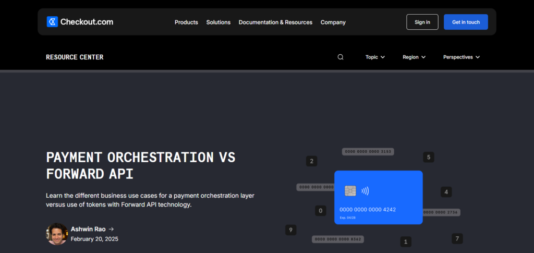Image resolution: width=534 pixels, height=253 pixels.
Task: Click the number 0 tile
Action: coord(321,211)
